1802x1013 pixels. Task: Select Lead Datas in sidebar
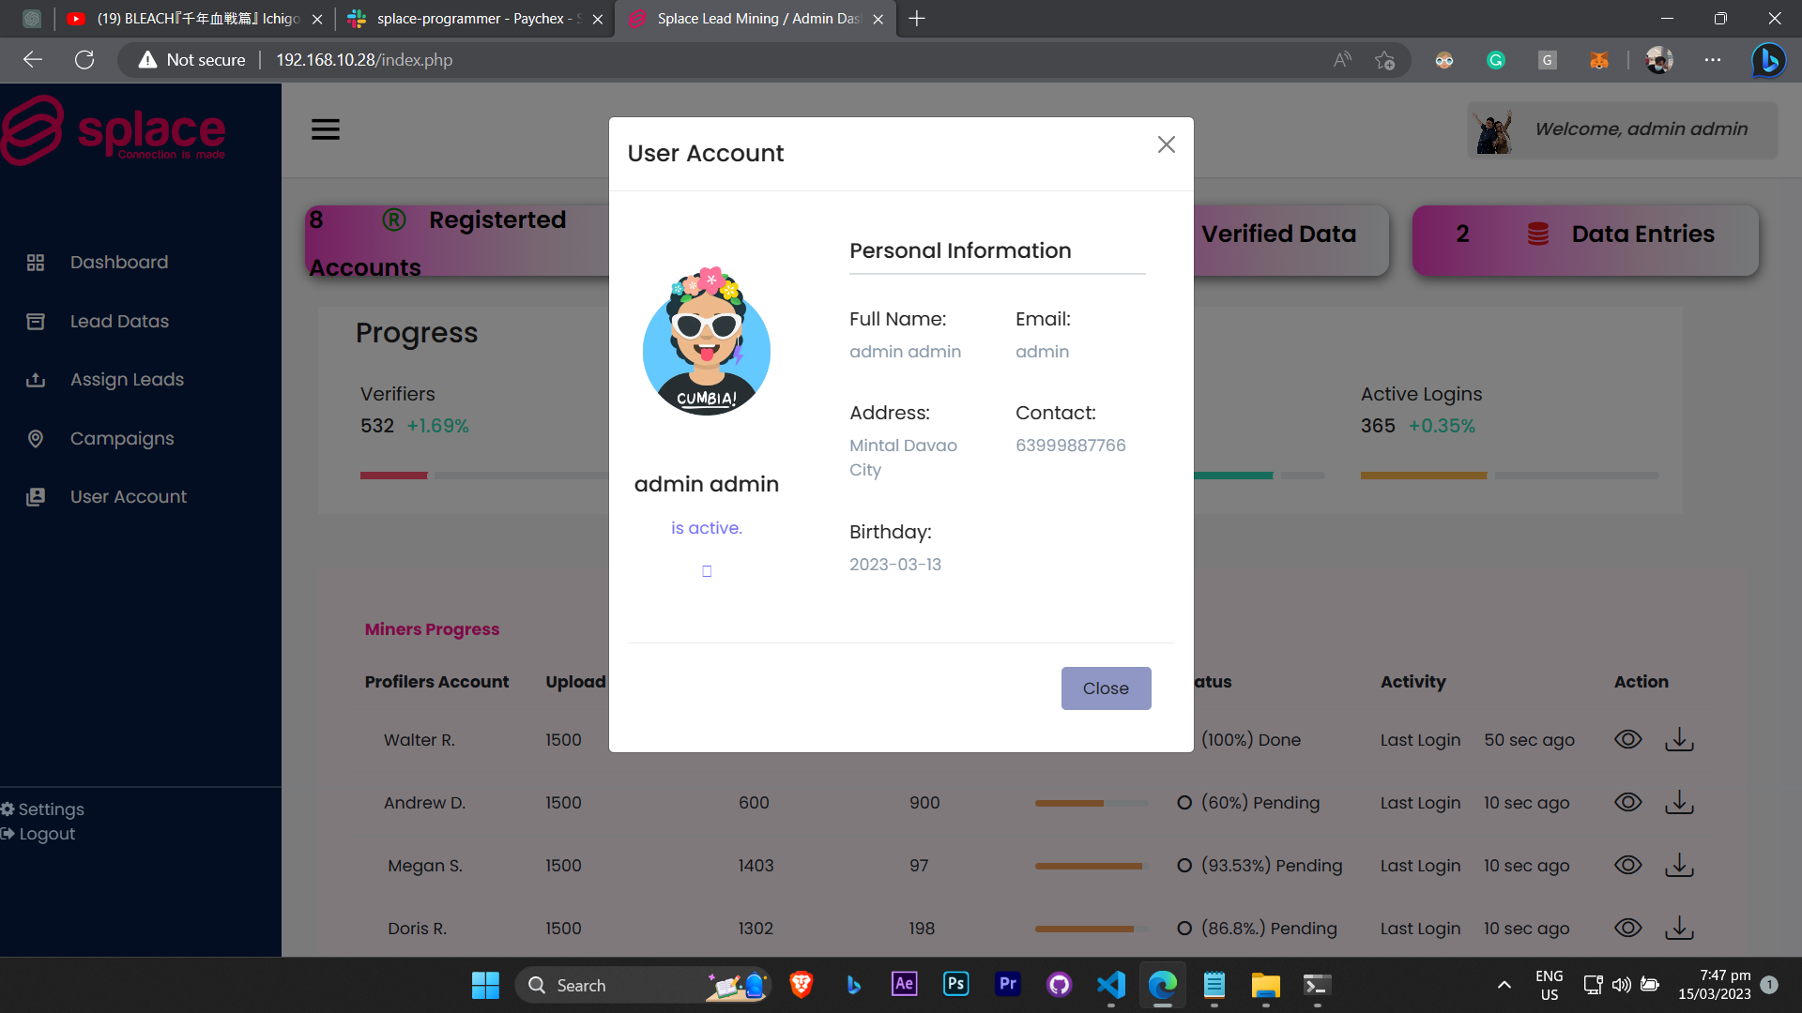click(x=119, y=322)
